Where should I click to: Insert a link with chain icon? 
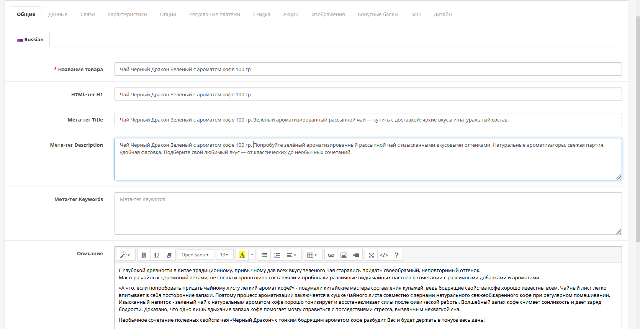(331, 255)
